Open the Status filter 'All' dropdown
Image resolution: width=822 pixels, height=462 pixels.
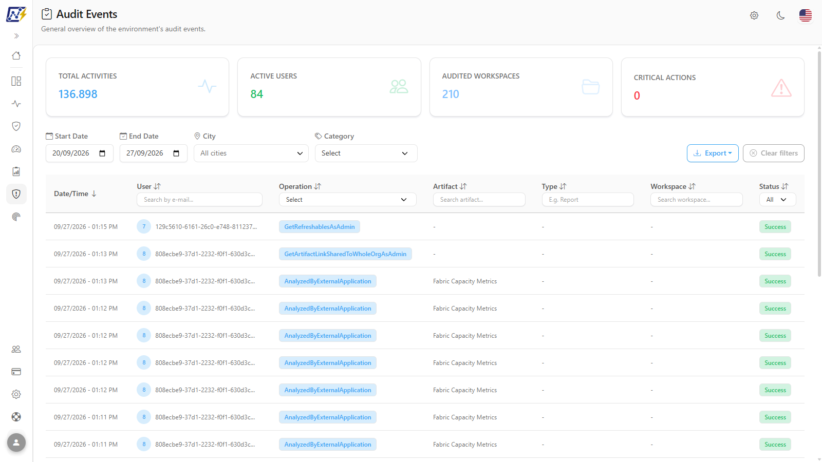[x=778, y=200]
